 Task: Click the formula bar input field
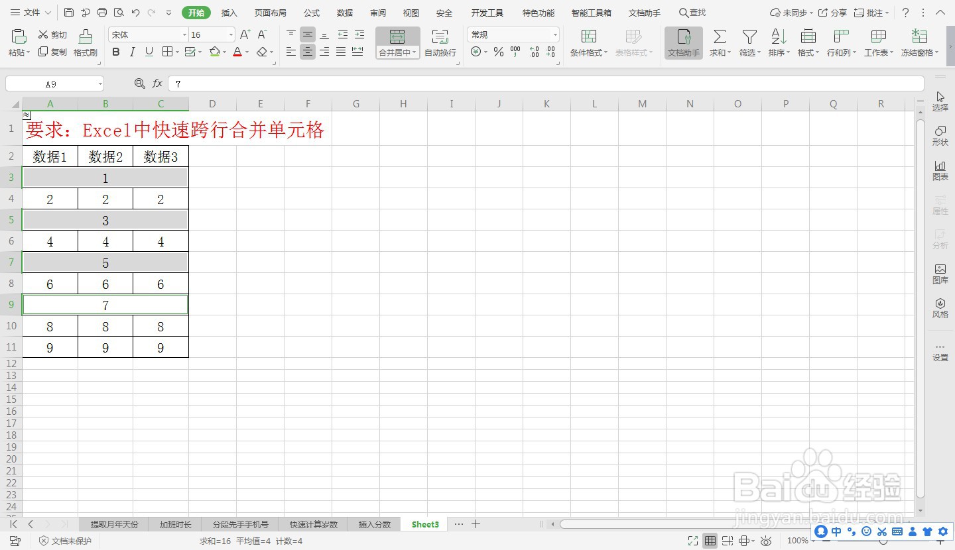[x=546, y=83]
